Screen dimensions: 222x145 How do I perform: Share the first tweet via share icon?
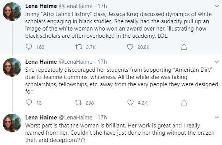[184, 47]
